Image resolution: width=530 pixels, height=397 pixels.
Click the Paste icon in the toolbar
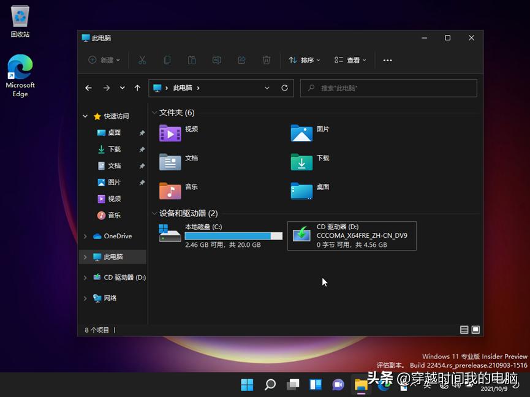click(x=192, y=59)
